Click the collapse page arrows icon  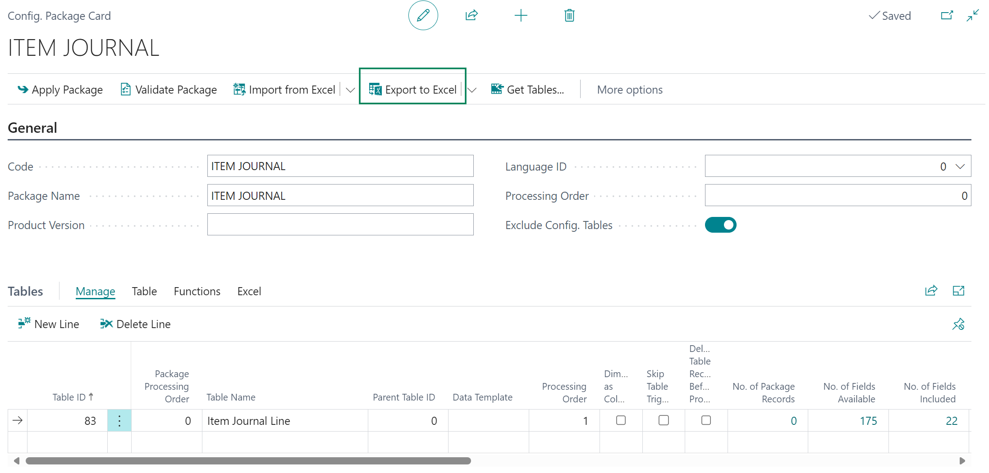973,16
